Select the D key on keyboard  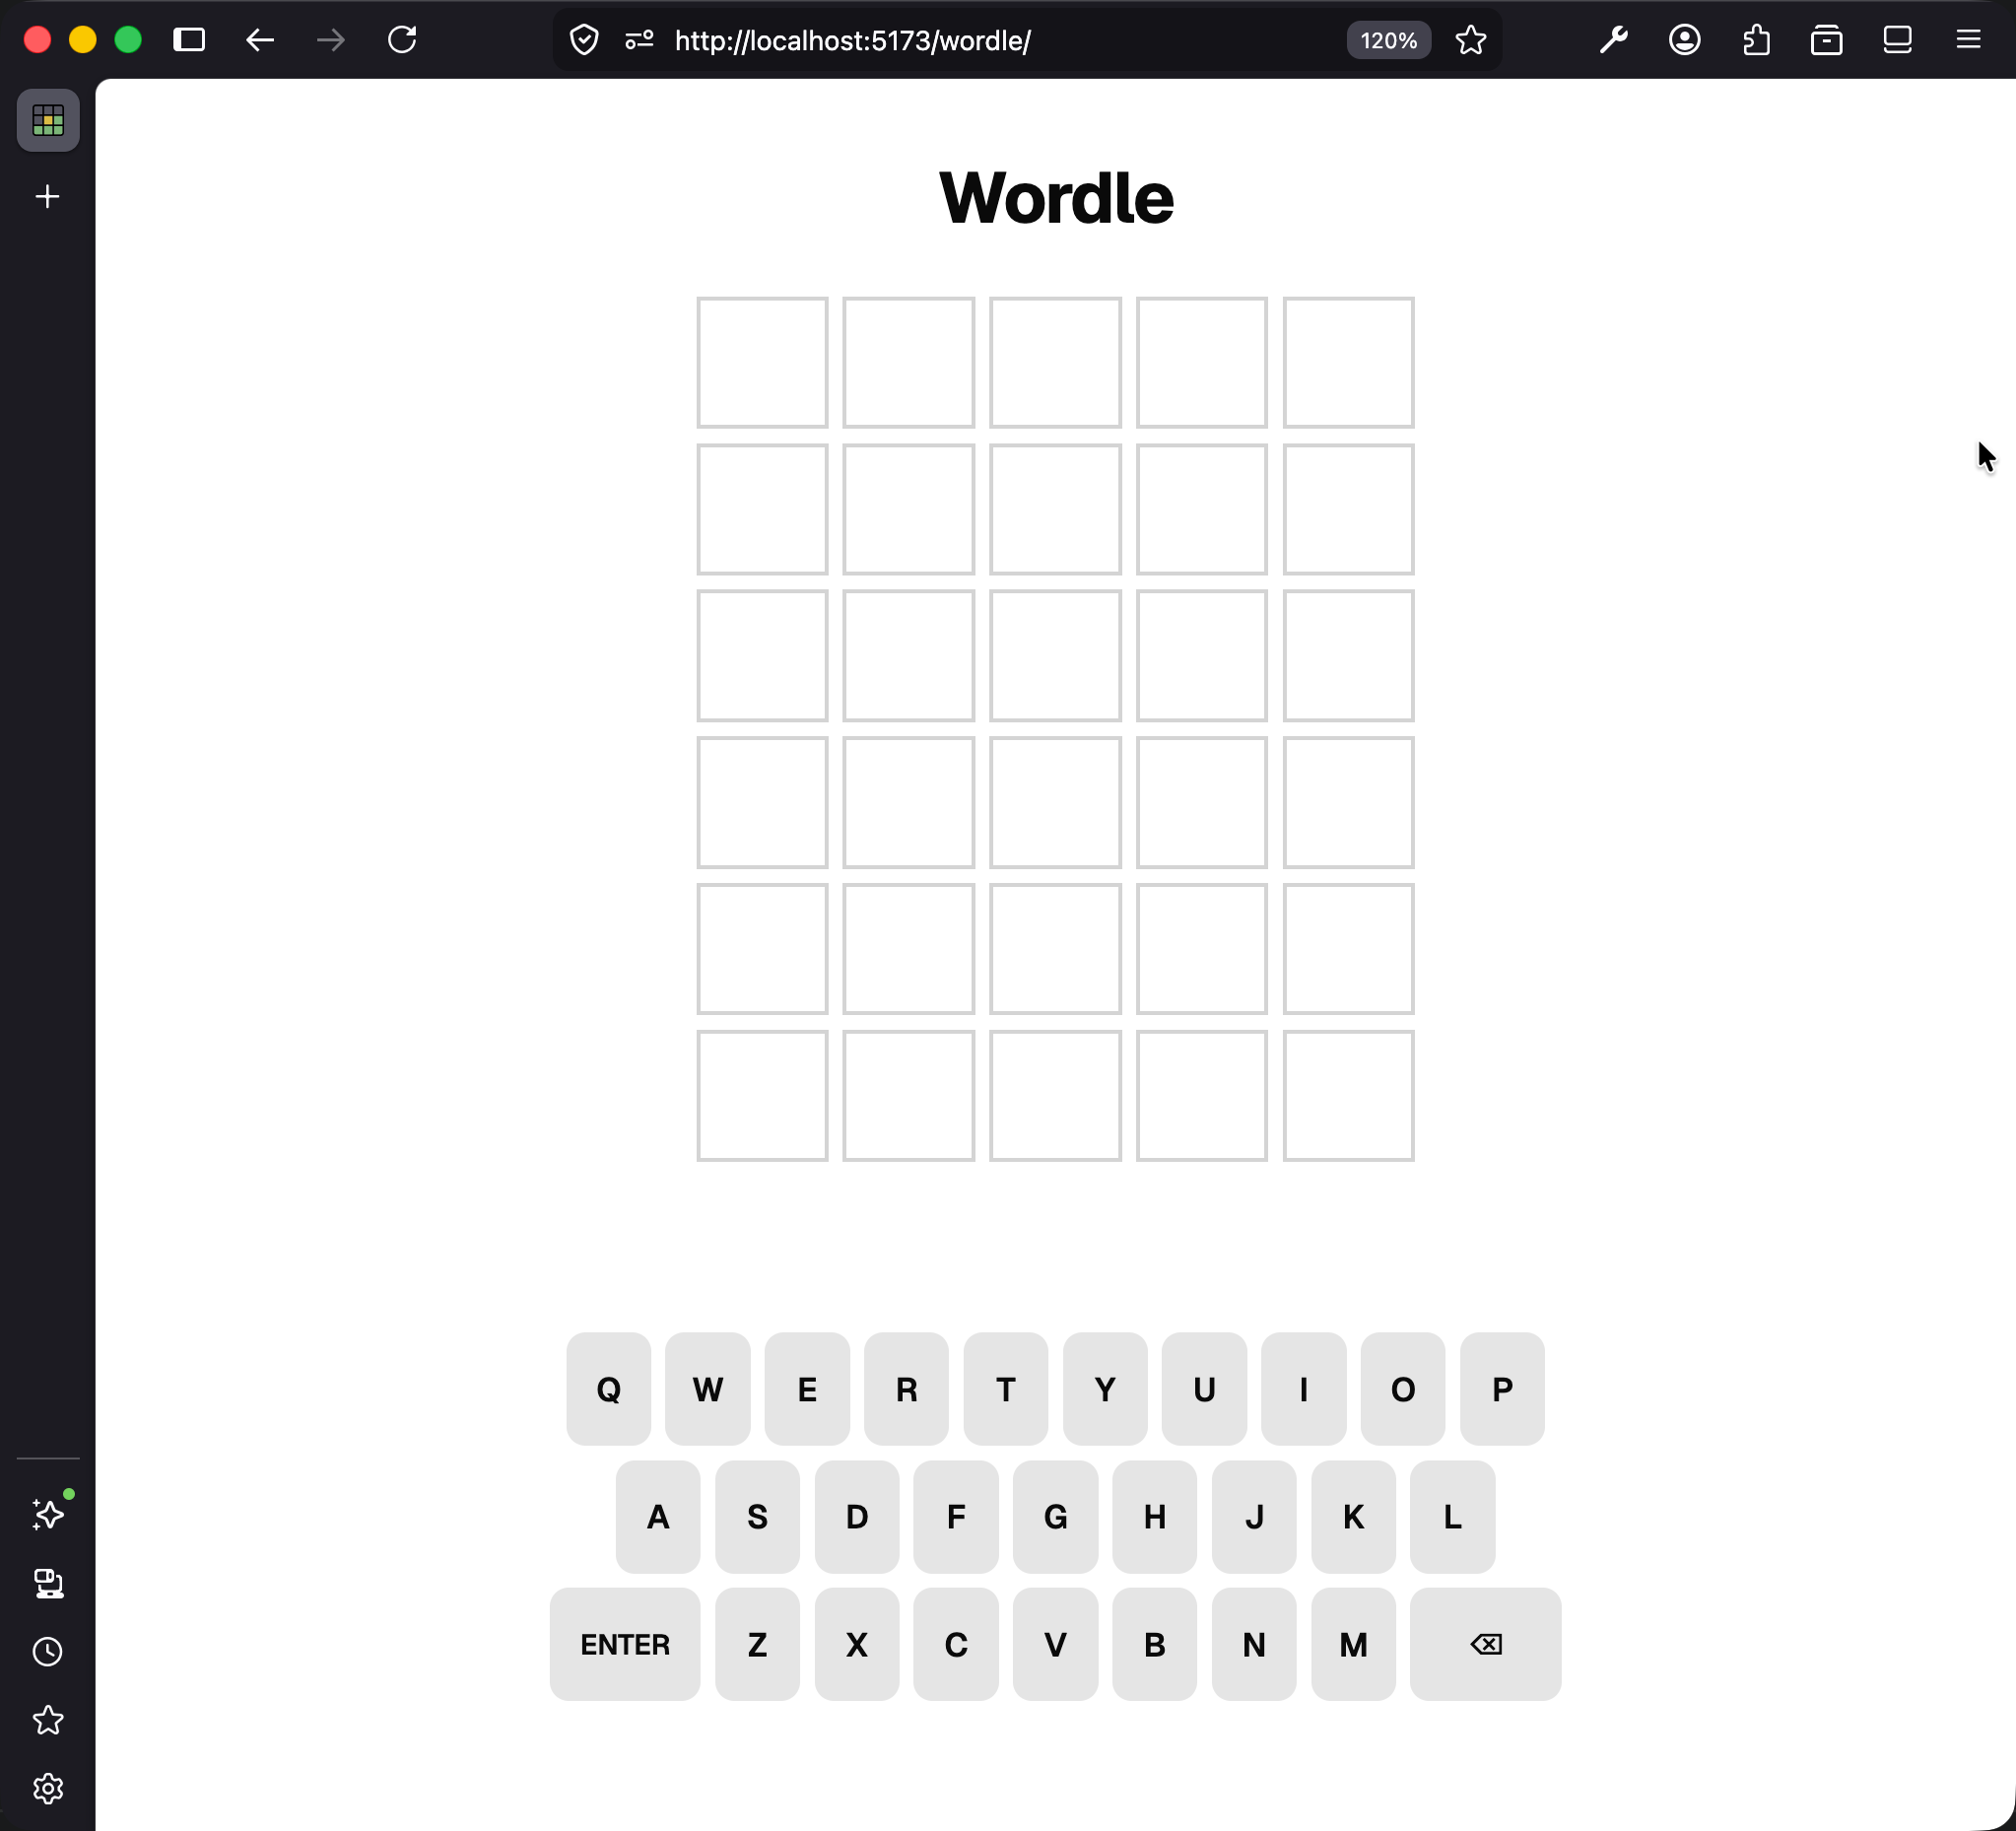click(857, 1516)
